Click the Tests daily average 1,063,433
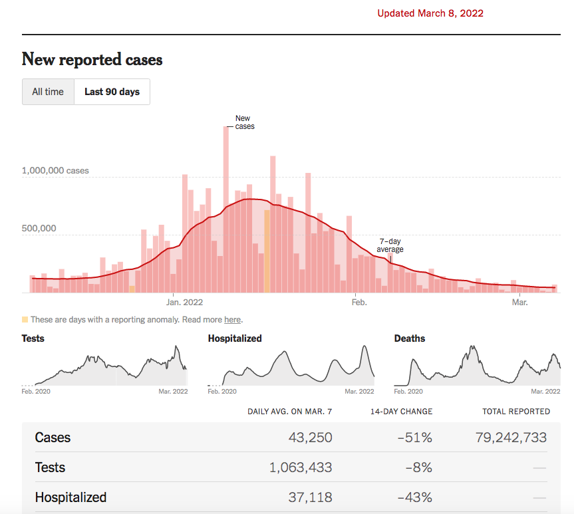The width and height of the screenshot is (574, 514). click(x=301, y=467)
